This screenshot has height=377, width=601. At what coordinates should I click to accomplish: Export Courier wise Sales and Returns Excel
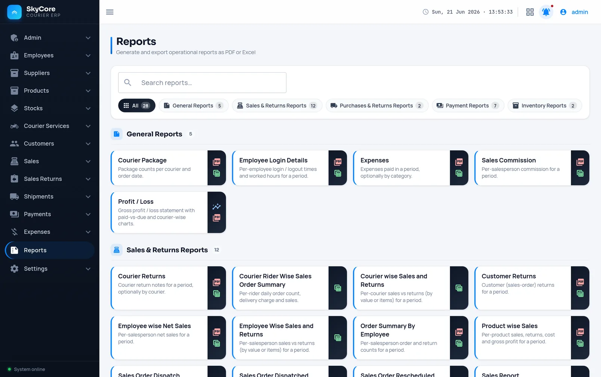pyautogui.click(x=459, y=288)
